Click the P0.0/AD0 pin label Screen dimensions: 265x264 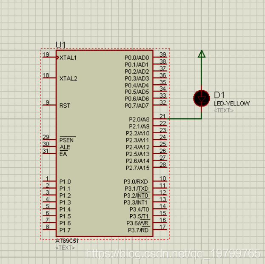pyautogui.click(x=137, y=58)
